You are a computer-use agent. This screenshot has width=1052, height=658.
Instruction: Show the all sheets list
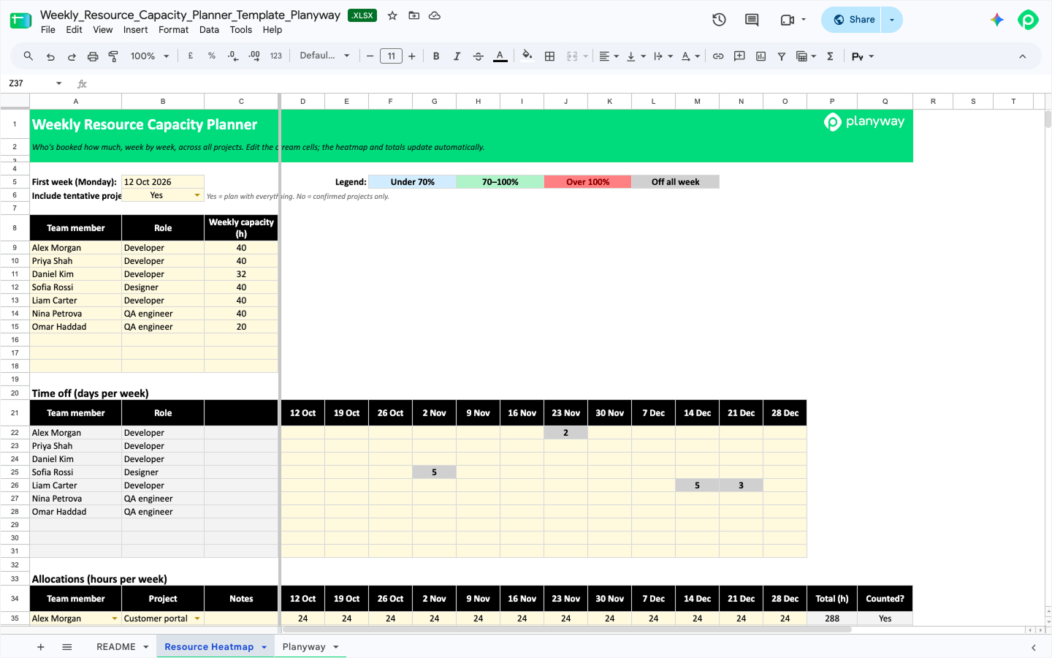pos(67,647)
